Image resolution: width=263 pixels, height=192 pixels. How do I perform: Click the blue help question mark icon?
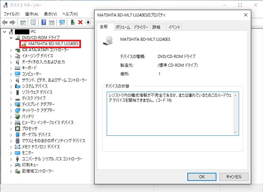click(44, 22)
